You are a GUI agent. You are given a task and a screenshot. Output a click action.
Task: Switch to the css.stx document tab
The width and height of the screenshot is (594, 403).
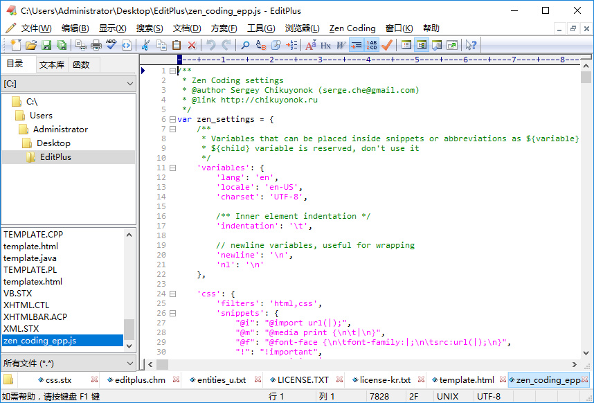(58, 380)
